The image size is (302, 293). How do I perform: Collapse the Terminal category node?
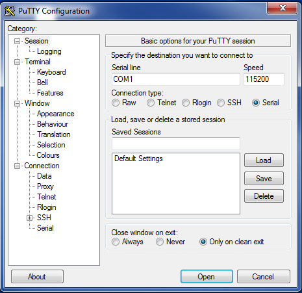17,62
